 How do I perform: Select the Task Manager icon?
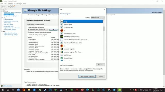point(62,55)
